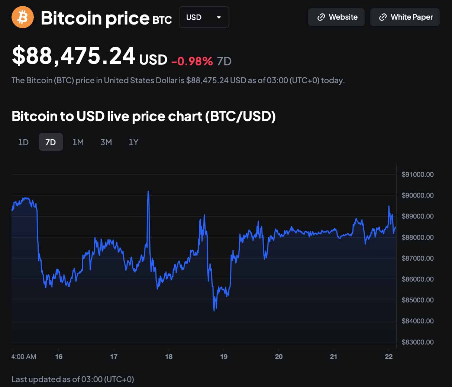Viewport: 452px width, 387px height.
Task: Click the $88,475.24 current price text
Action: tap(74, 56)
